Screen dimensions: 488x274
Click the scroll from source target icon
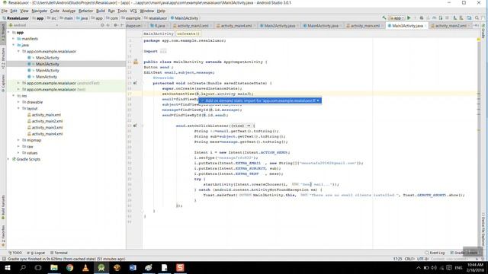102,25
